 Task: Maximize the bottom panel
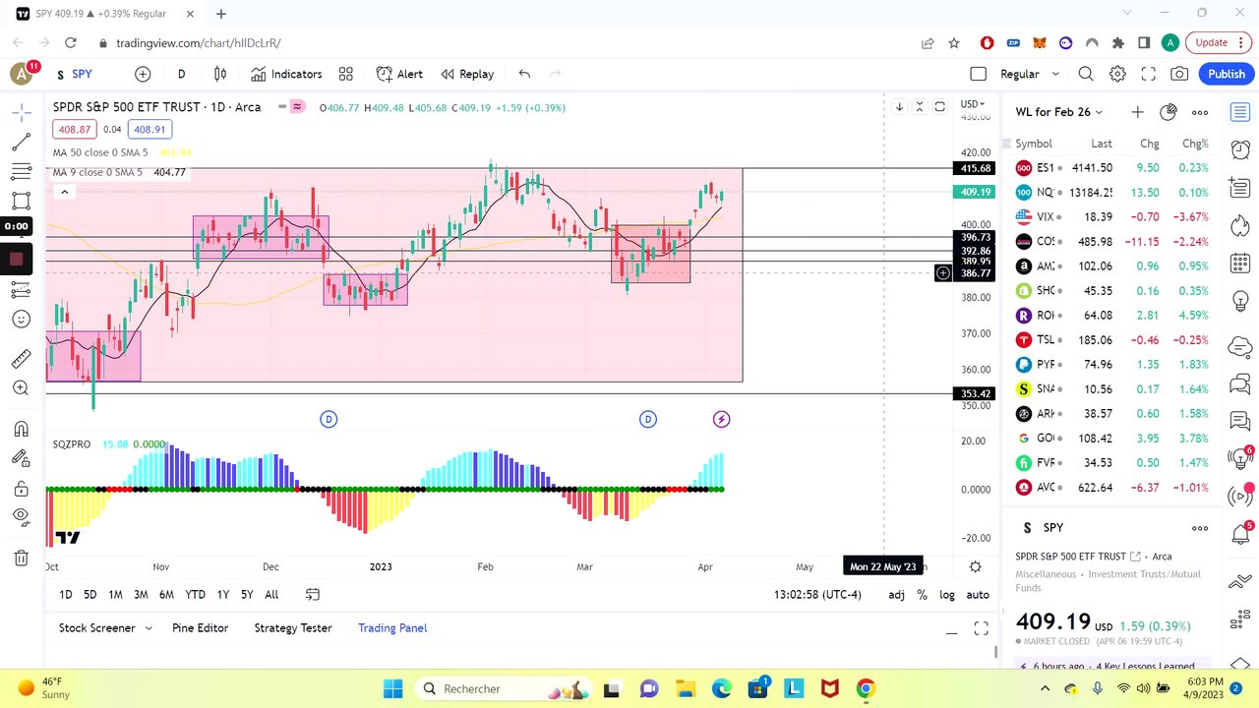(981, 628)
